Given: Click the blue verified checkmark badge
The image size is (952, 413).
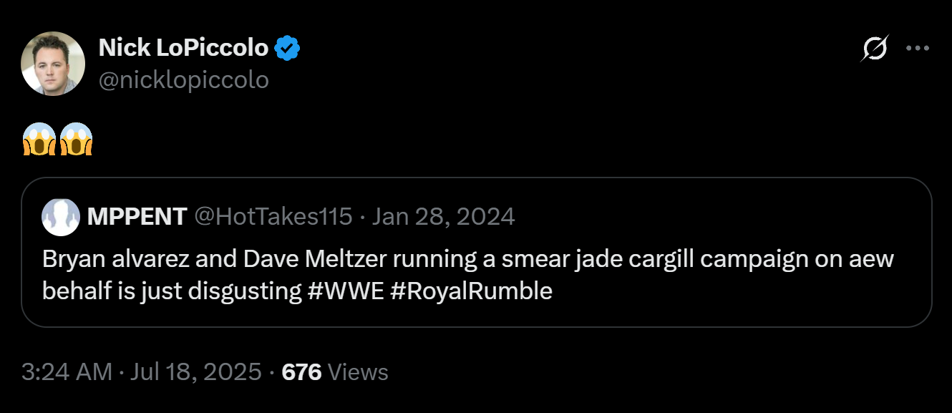Looking at the screenshot, I should [x=288, y=48].
